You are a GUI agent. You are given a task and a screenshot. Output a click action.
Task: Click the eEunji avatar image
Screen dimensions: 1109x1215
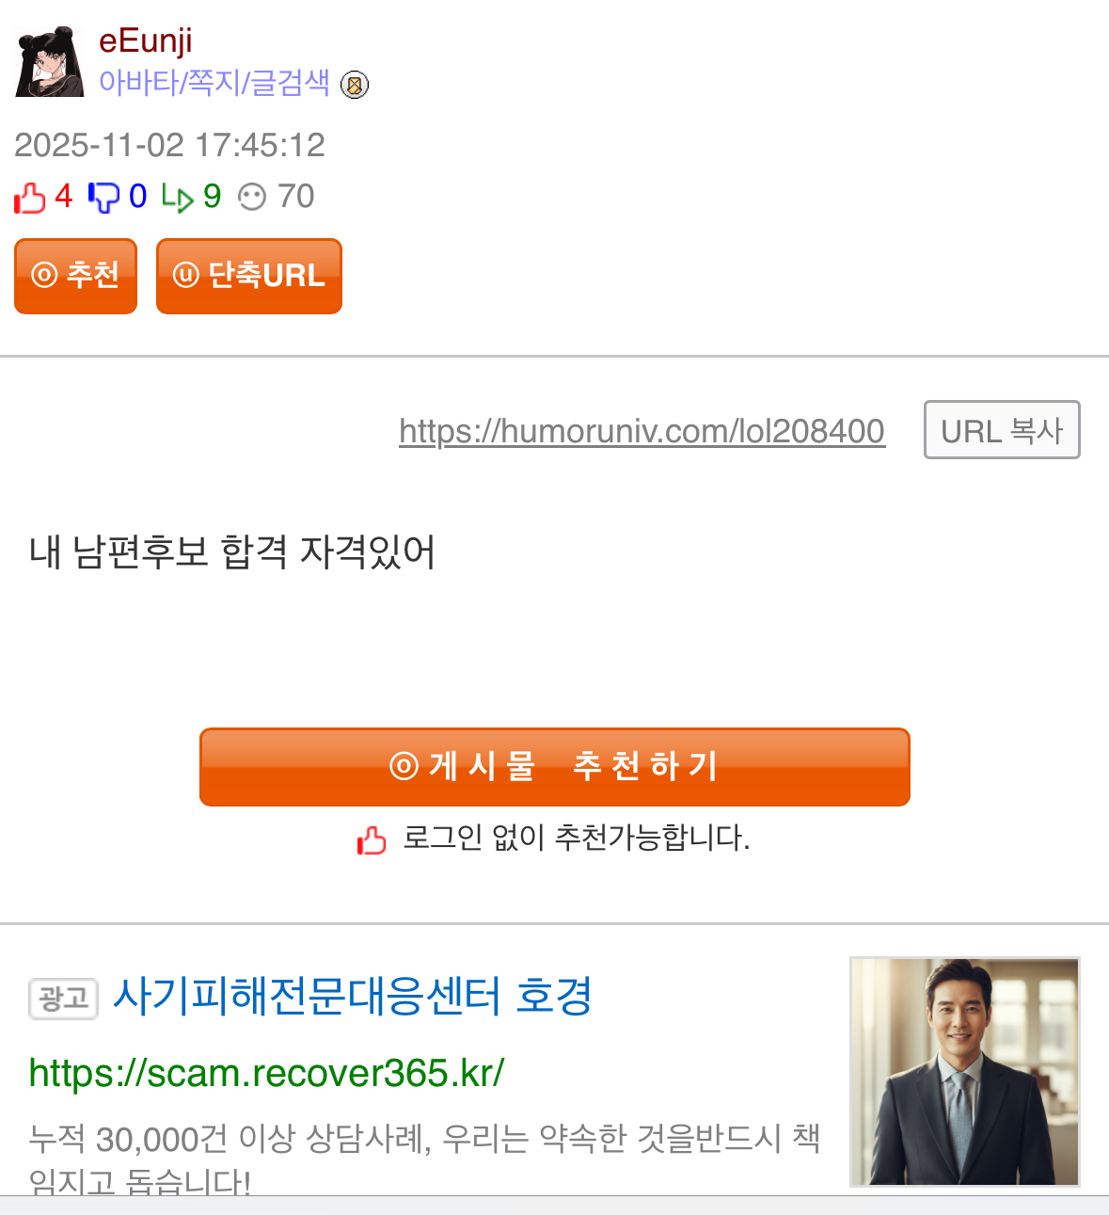[50, 61]
